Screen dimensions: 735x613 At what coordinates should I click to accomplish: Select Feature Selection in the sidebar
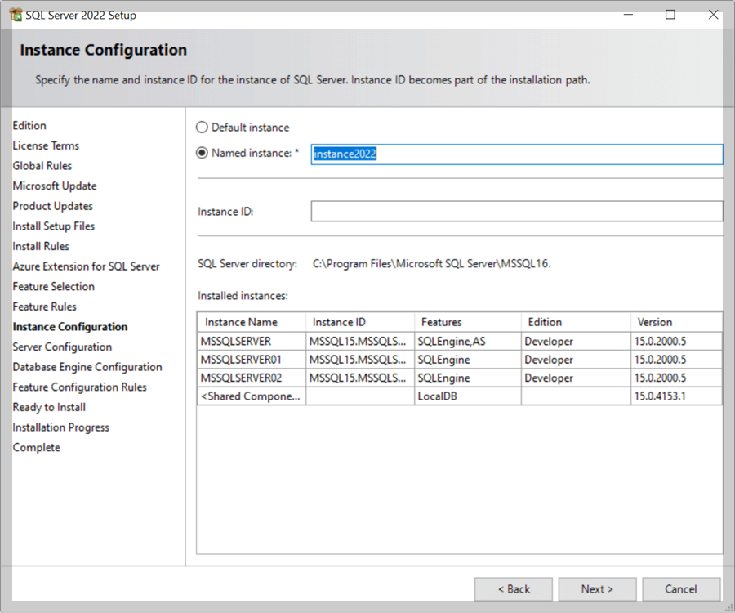pos(54,287)
